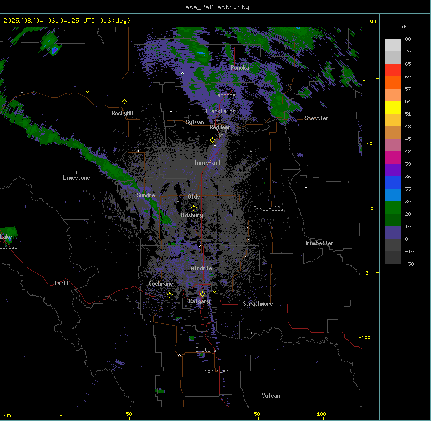Screen dimensions: 431x421
Task: Click the Strathmore town label
Action: [x=258, y=304]
